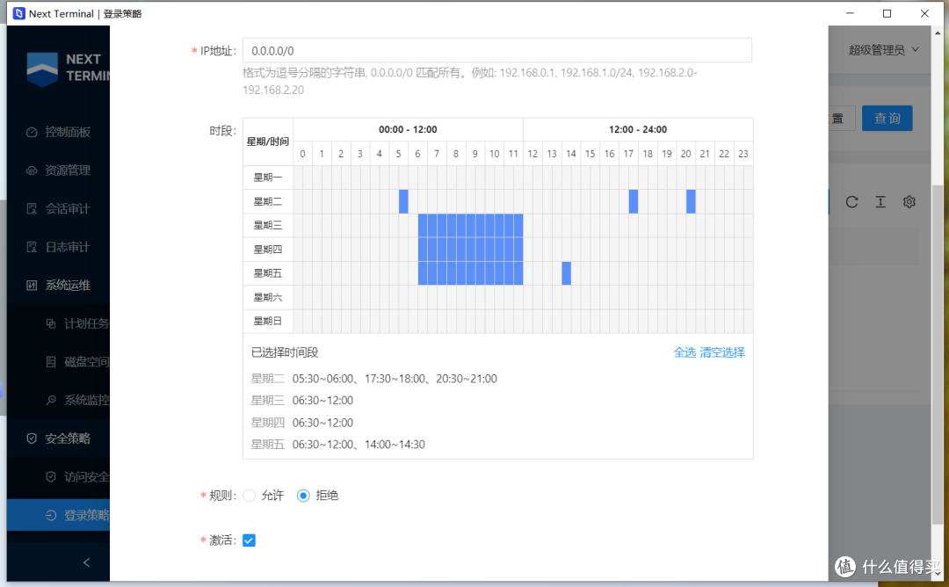Select 登录策略 menu item icon

tap(52, 515)
